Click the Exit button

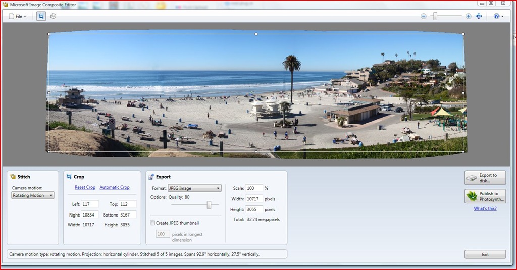(x=485, y=254)
